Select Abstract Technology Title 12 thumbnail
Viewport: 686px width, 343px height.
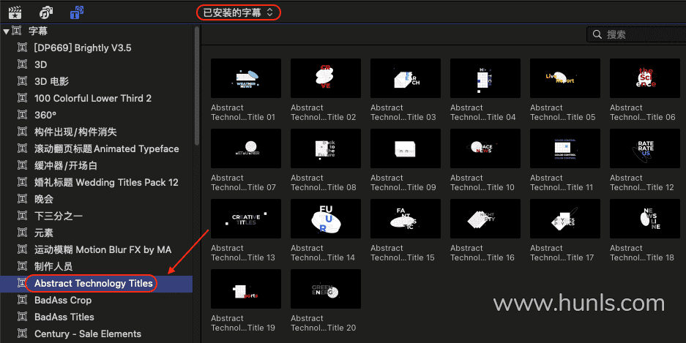645,148
